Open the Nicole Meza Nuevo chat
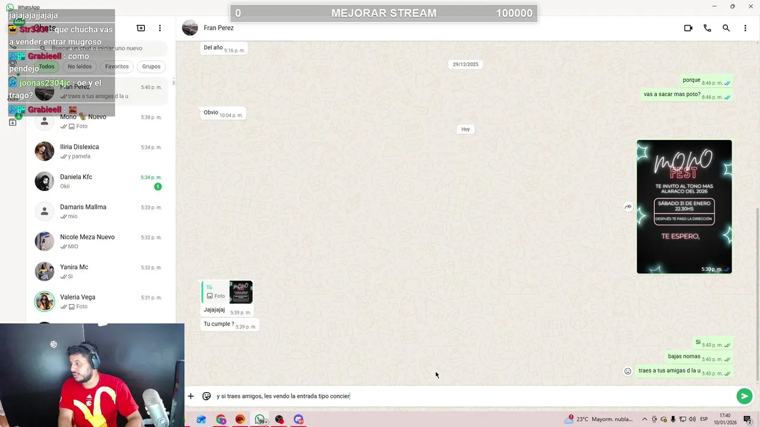 pyautogui.click(x=99, y=241)
